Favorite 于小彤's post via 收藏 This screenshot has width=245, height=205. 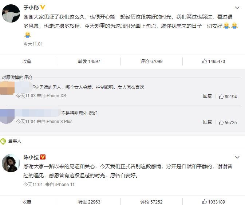(27, 62)
